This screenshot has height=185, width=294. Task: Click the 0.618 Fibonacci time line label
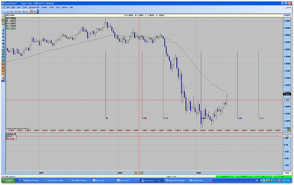[166, 118]
